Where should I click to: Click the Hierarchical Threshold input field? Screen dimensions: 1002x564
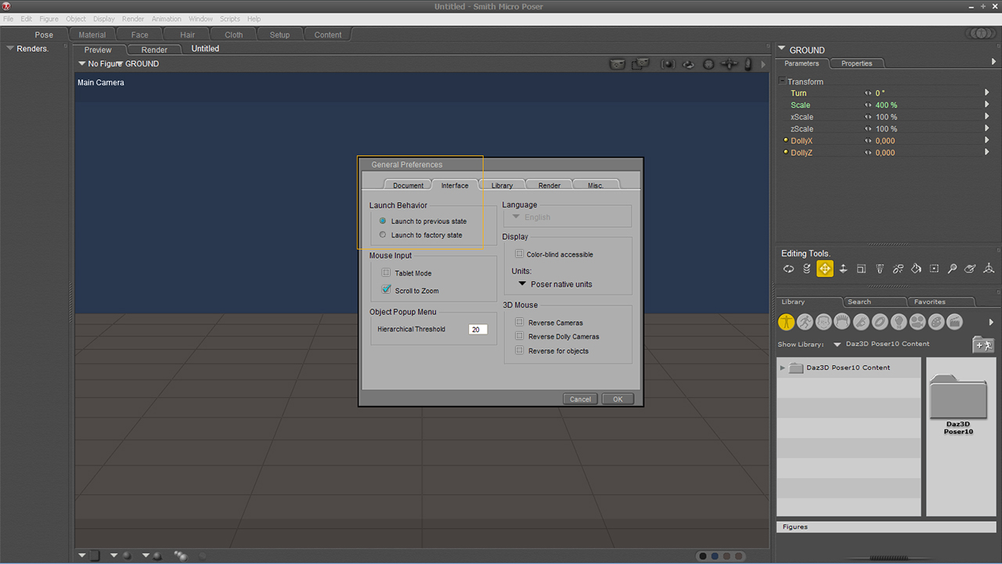pos(478,330)
